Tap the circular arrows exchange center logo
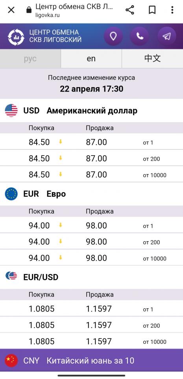This screenshot has width=183, height=379. tap(16, 37)
